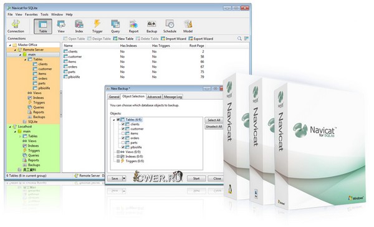Viewport: 374px width, 227px height.
Task: Uncheck the orders backup checkbox
Action: click(123, 138)
